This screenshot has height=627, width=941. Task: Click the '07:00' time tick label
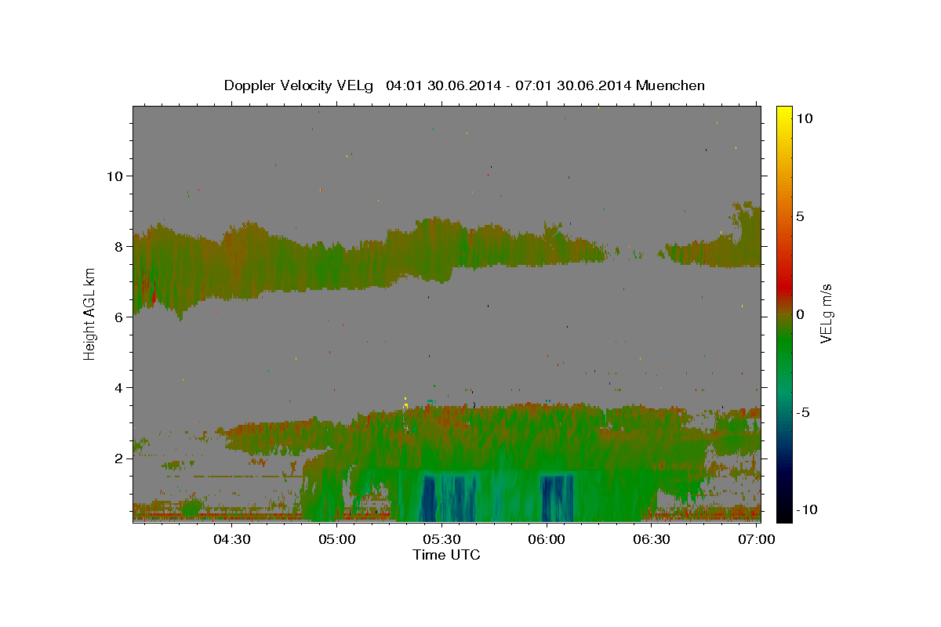pos(756,539)
